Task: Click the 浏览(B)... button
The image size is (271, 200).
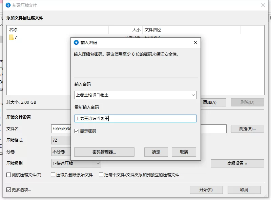Action: pos(248,129)
